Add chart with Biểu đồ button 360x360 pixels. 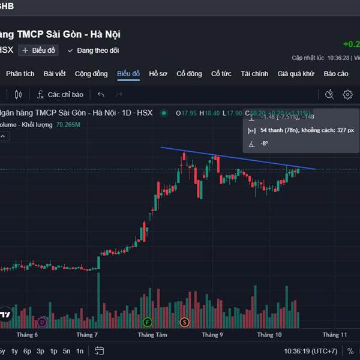pyautogui.click(x=38, y=50)
